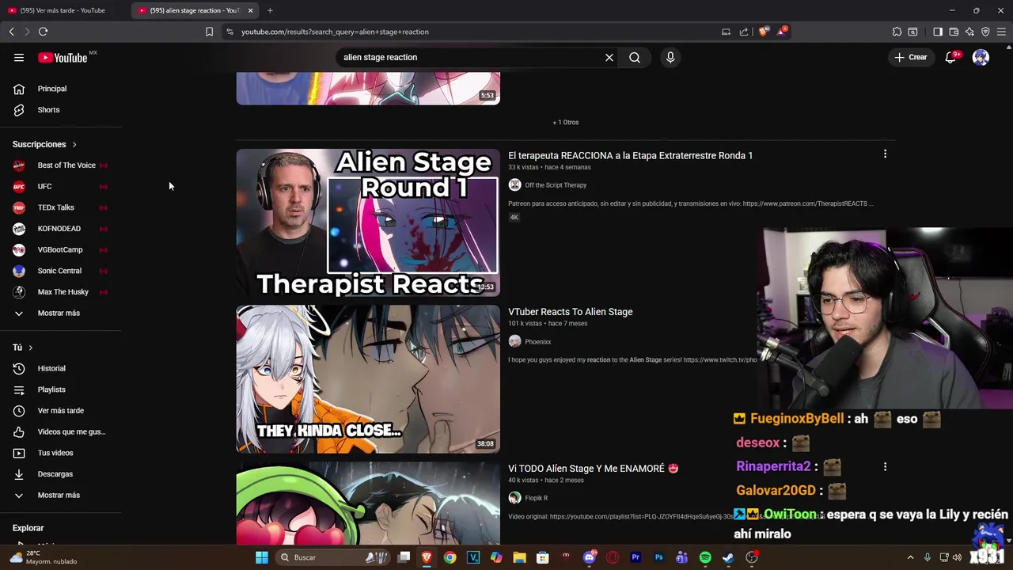
Task: Click the Crear button
Action: [x=911, y=57]
